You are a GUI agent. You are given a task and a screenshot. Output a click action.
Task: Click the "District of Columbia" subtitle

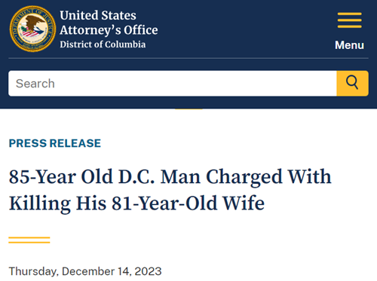coord(103,44)
